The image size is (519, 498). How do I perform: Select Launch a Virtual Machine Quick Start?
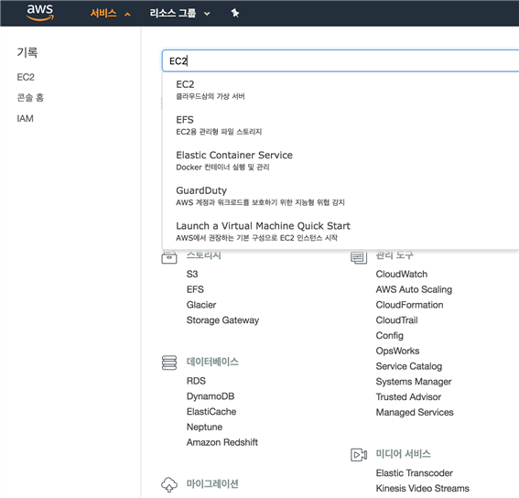click(x=341, y=232)
